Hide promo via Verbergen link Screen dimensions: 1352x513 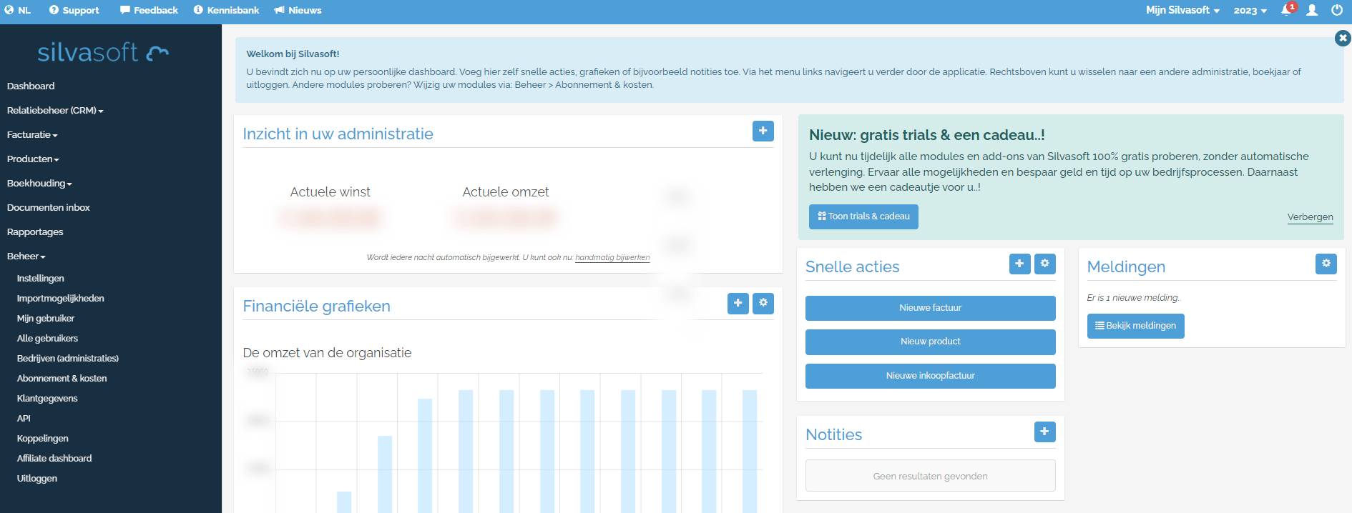pos(1310,217)
